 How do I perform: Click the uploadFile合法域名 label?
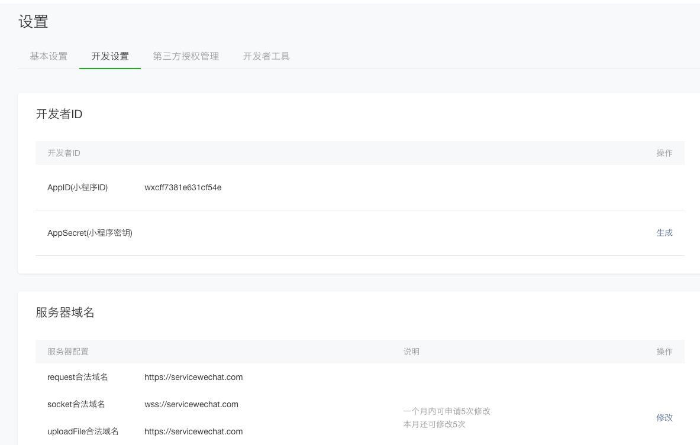point(83,431)
